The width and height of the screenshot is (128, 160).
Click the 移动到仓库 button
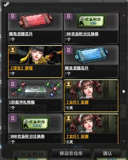(71, 153)
